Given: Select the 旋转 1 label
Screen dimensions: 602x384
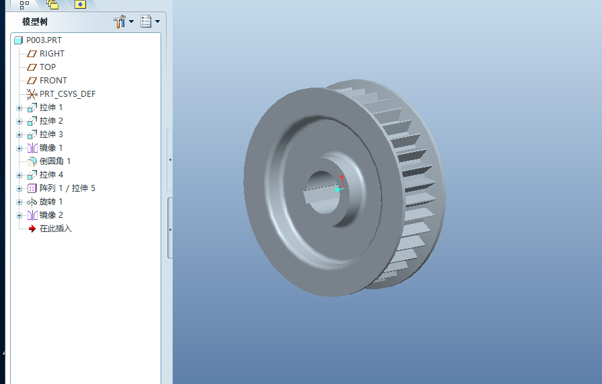Looking at the screenshot, I should 51,202.
